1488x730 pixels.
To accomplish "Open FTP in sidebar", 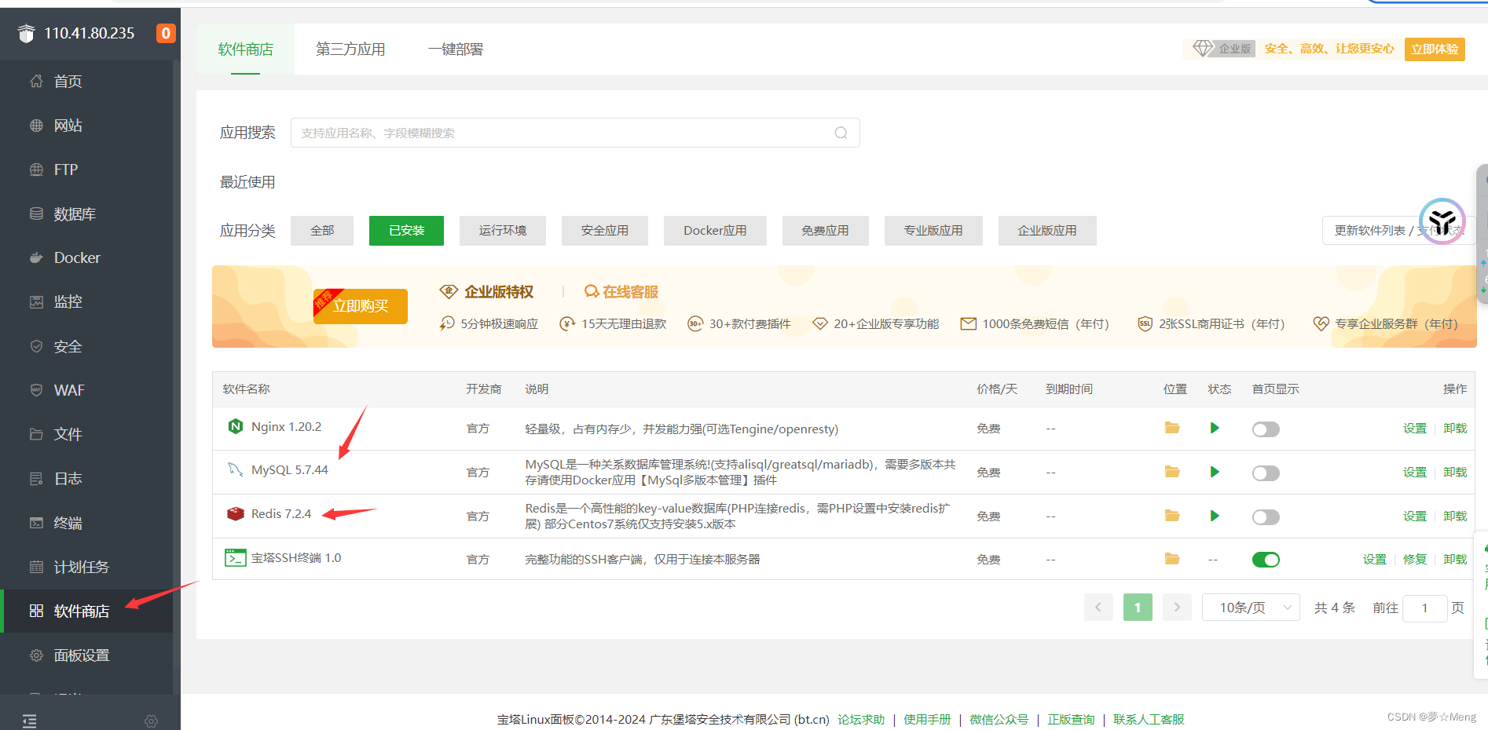I will 86,170.
